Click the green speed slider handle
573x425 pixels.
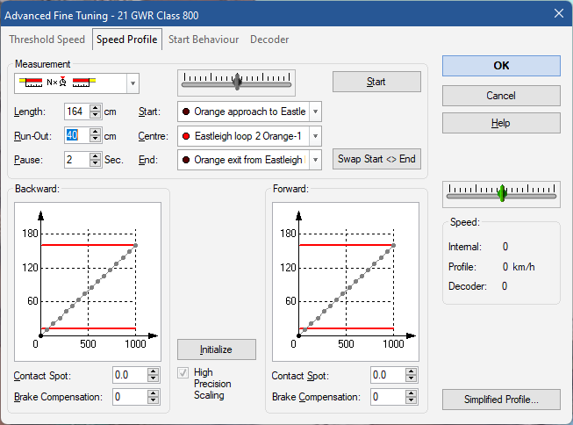[501, 192]
